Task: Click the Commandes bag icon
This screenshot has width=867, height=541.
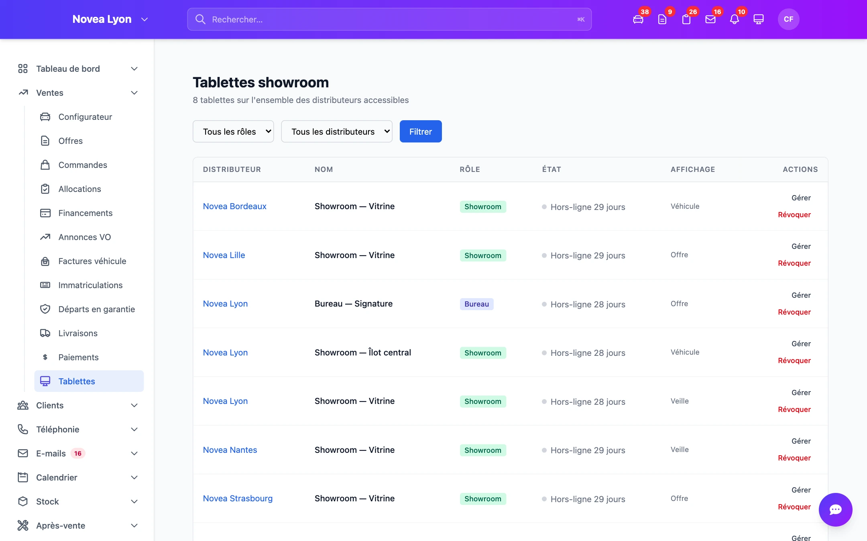Action: pos(45,165)
